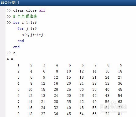Select 45 in the row starting with 5
Viewport: 136px width, 117px height.
[120, 90]
